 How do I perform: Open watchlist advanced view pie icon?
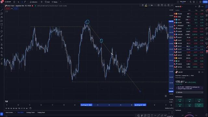pyautogui.click(x=199, y=6)
